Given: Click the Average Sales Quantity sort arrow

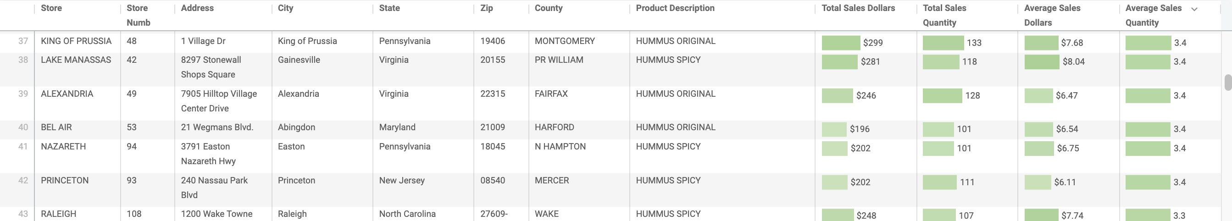Looking at the screenshot, I should click(x=1194, y=9).
